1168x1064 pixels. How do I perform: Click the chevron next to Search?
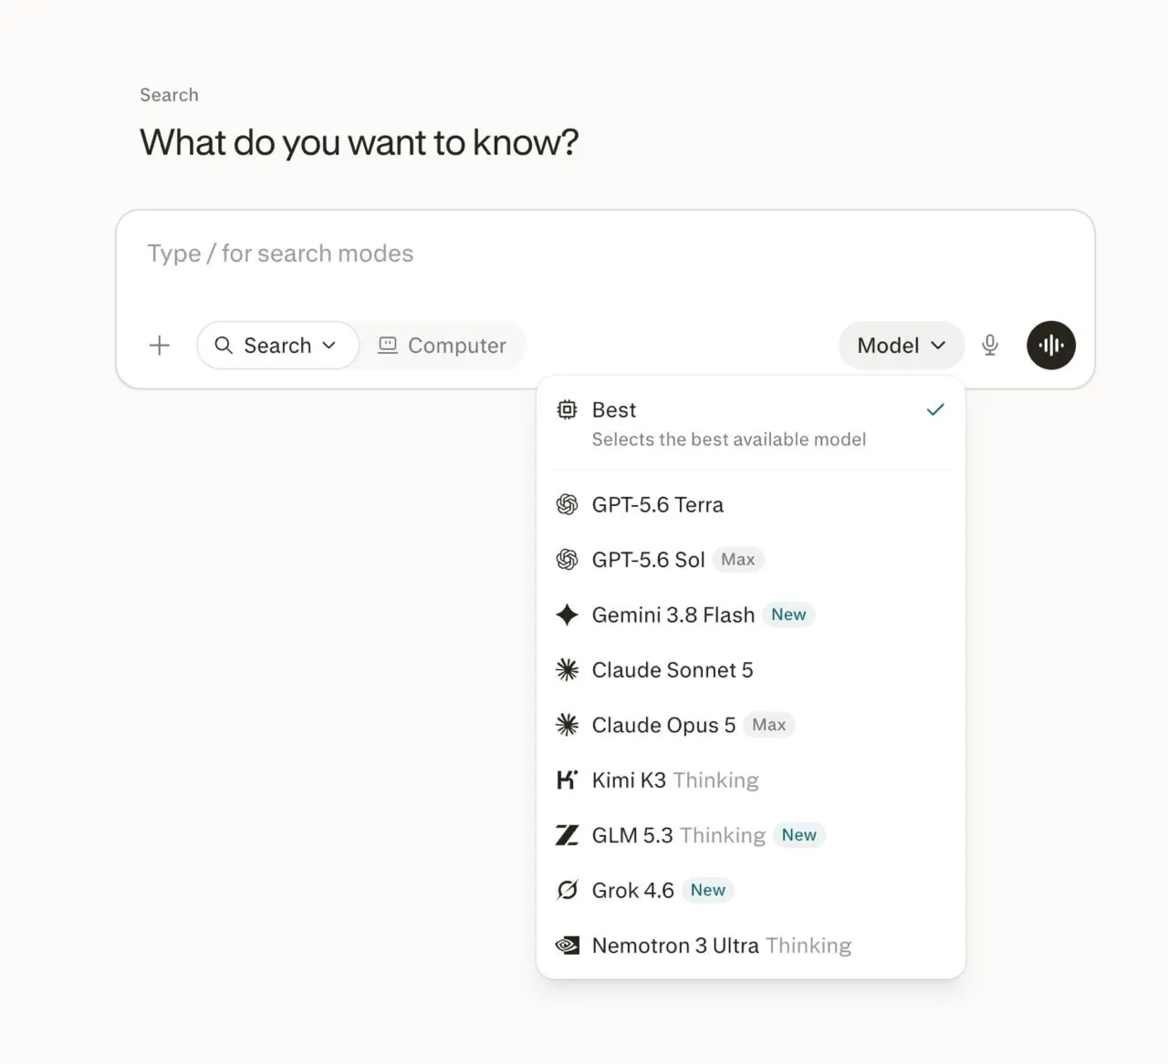click(329, 346)
